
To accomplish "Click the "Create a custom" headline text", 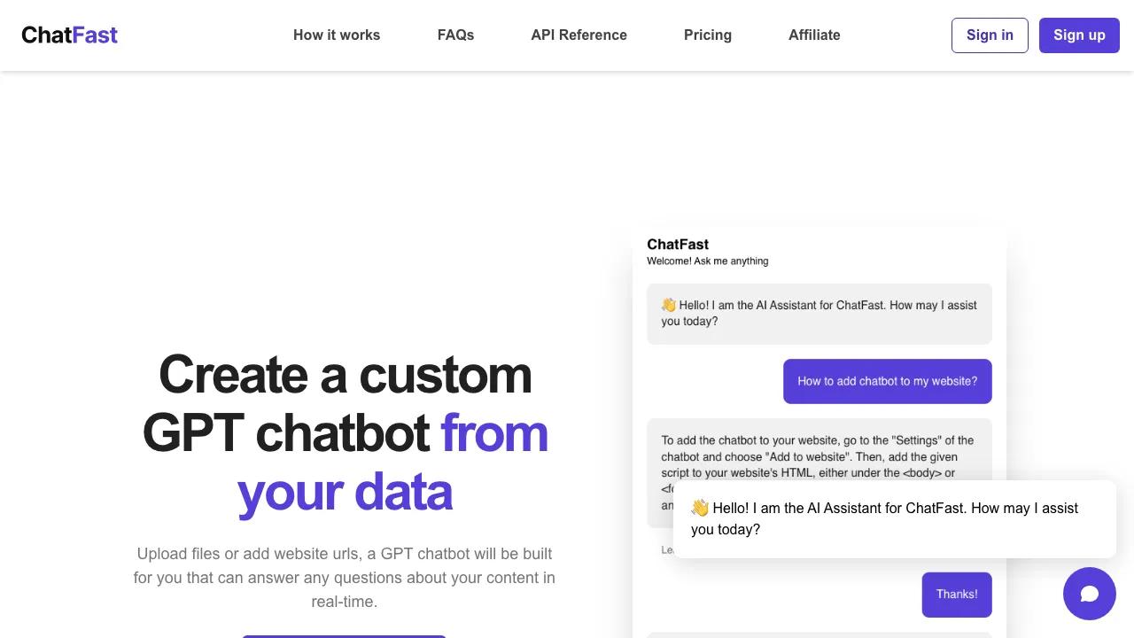I will pyautogui.click(x=345, y=375).
